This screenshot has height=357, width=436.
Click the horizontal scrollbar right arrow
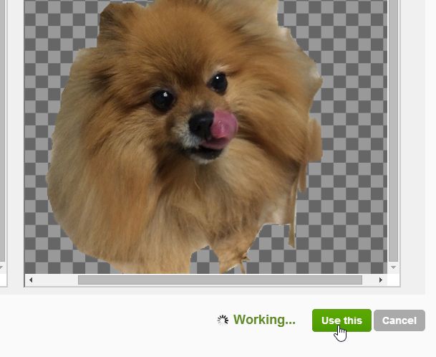click(381, 280)
